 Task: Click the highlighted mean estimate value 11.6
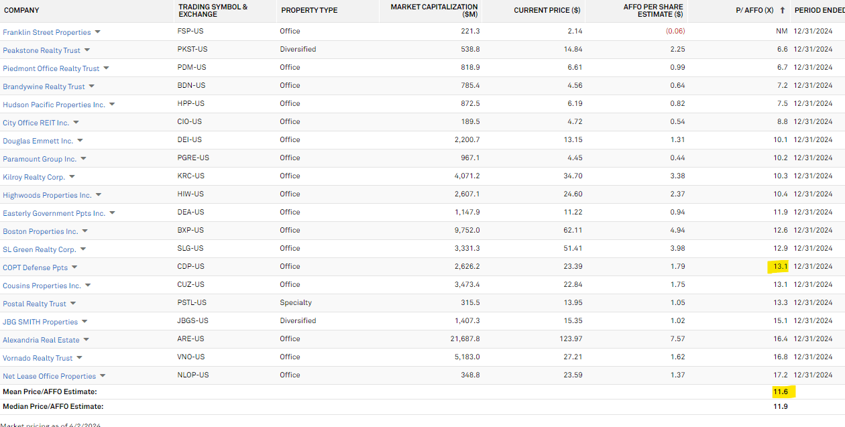point(780,391)
